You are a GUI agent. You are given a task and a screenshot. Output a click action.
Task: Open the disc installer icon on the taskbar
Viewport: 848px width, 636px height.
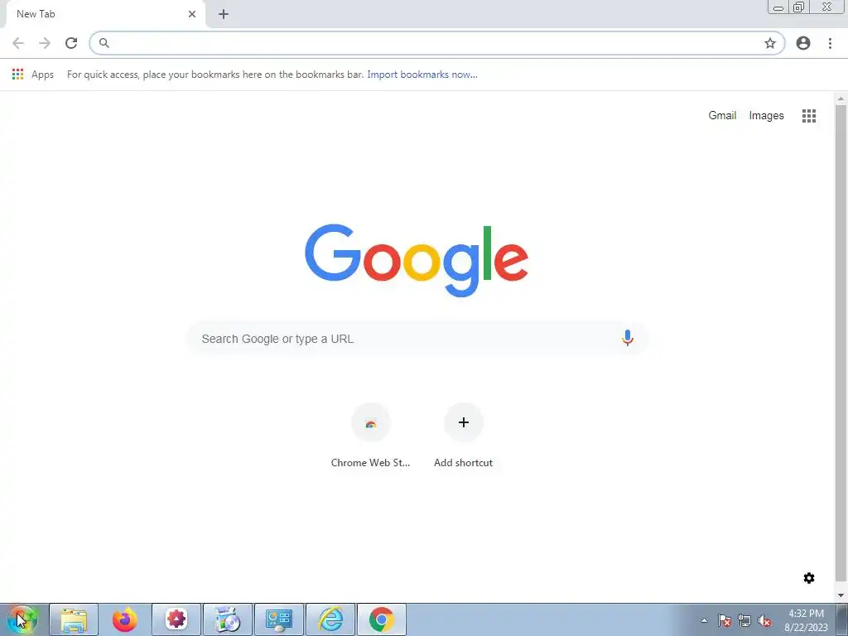pos(228,619)
